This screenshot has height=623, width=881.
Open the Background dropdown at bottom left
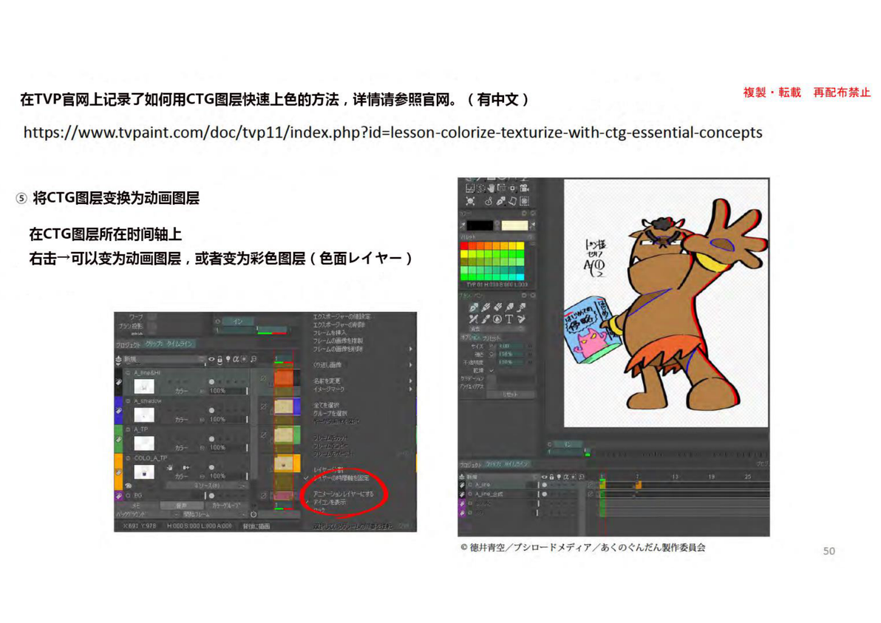click(x=147, y=514)
